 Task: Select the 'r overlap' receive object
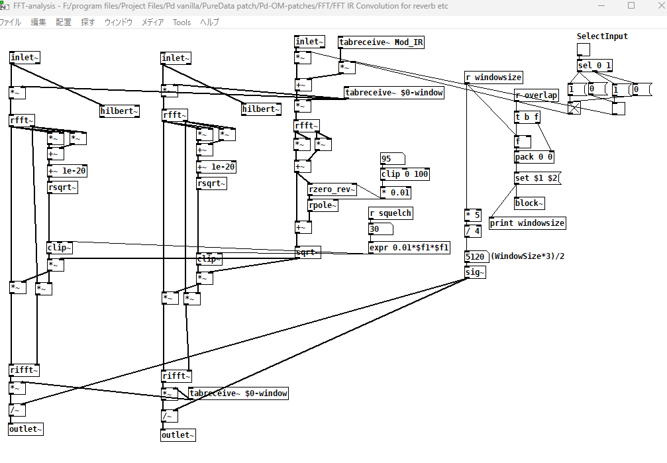536,95
